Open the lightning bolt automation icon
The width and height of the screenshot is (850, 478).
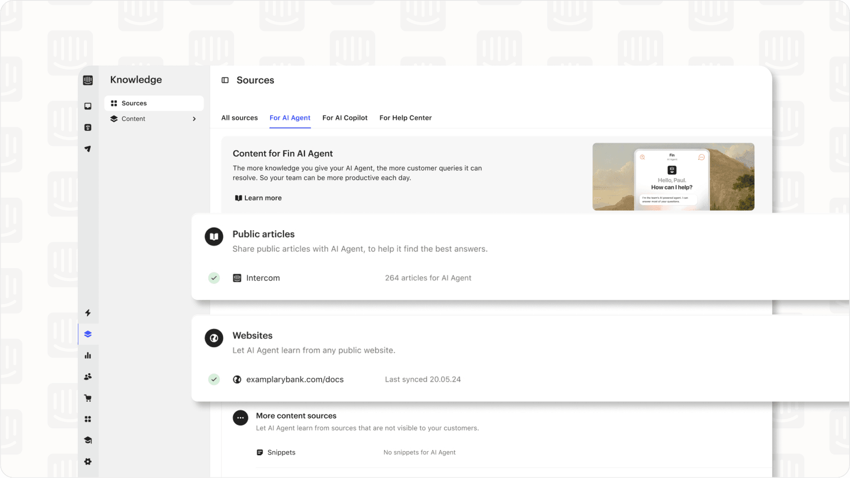click(x=88, y=313)
